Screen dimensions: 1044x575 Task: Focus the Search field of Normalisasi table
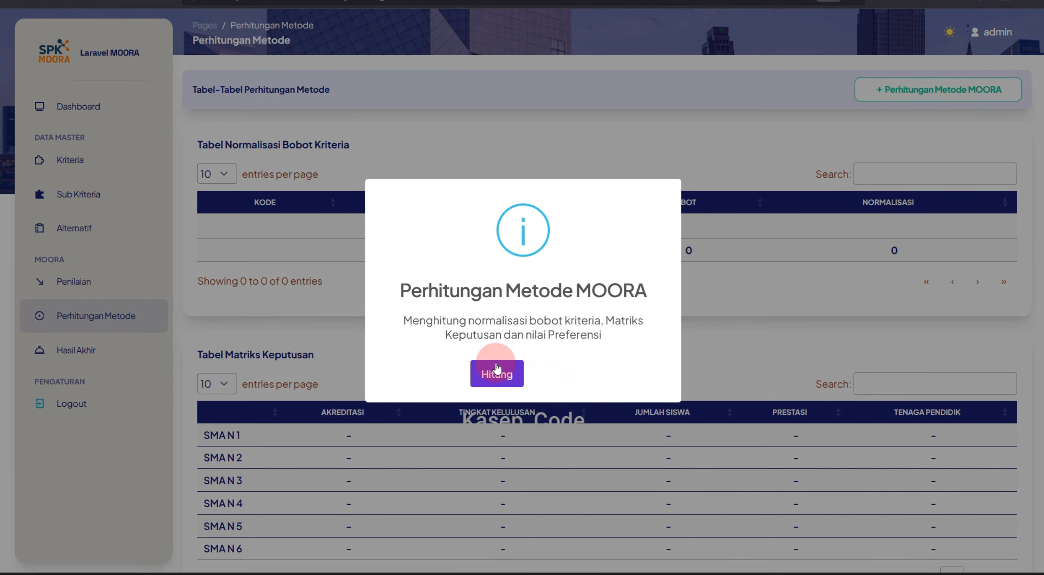(x=935, y=174)
